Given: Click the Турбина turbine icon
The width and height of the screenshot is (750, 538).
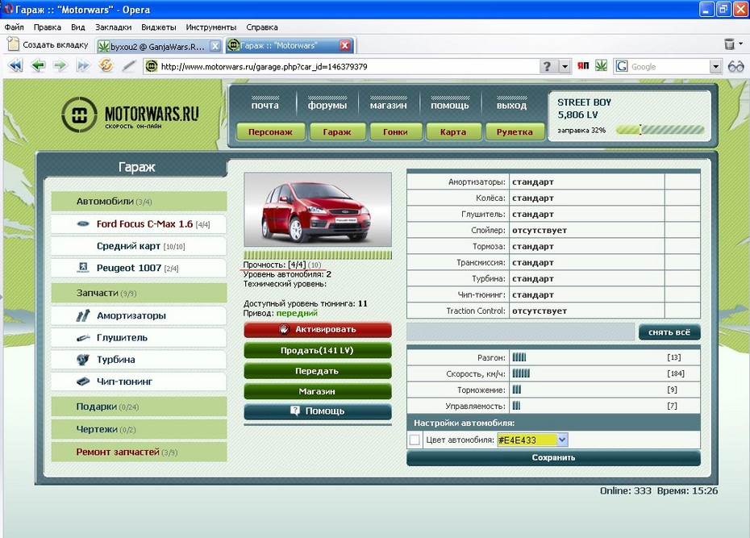Looking at the screenshot, I should click(83, 360).
